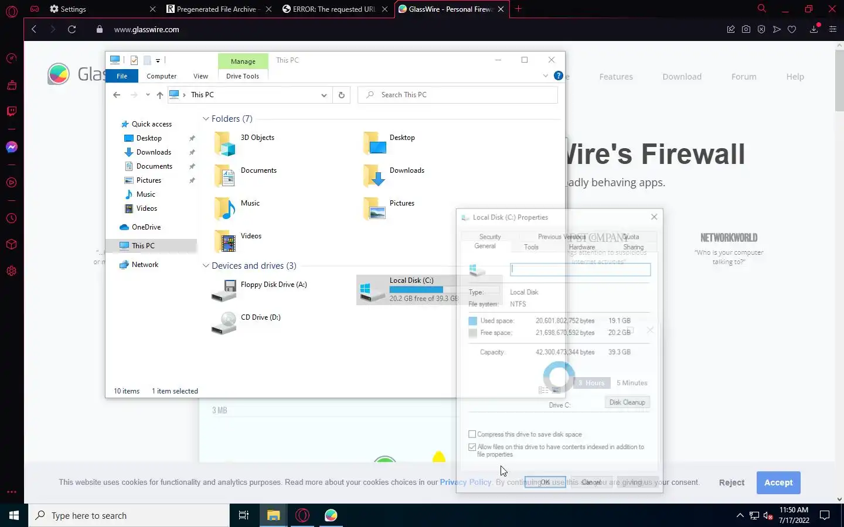The height and width of the screenshot is (527, 844).
Task: Switch Explorer to large icons view button
Action: tap(556, 390)
